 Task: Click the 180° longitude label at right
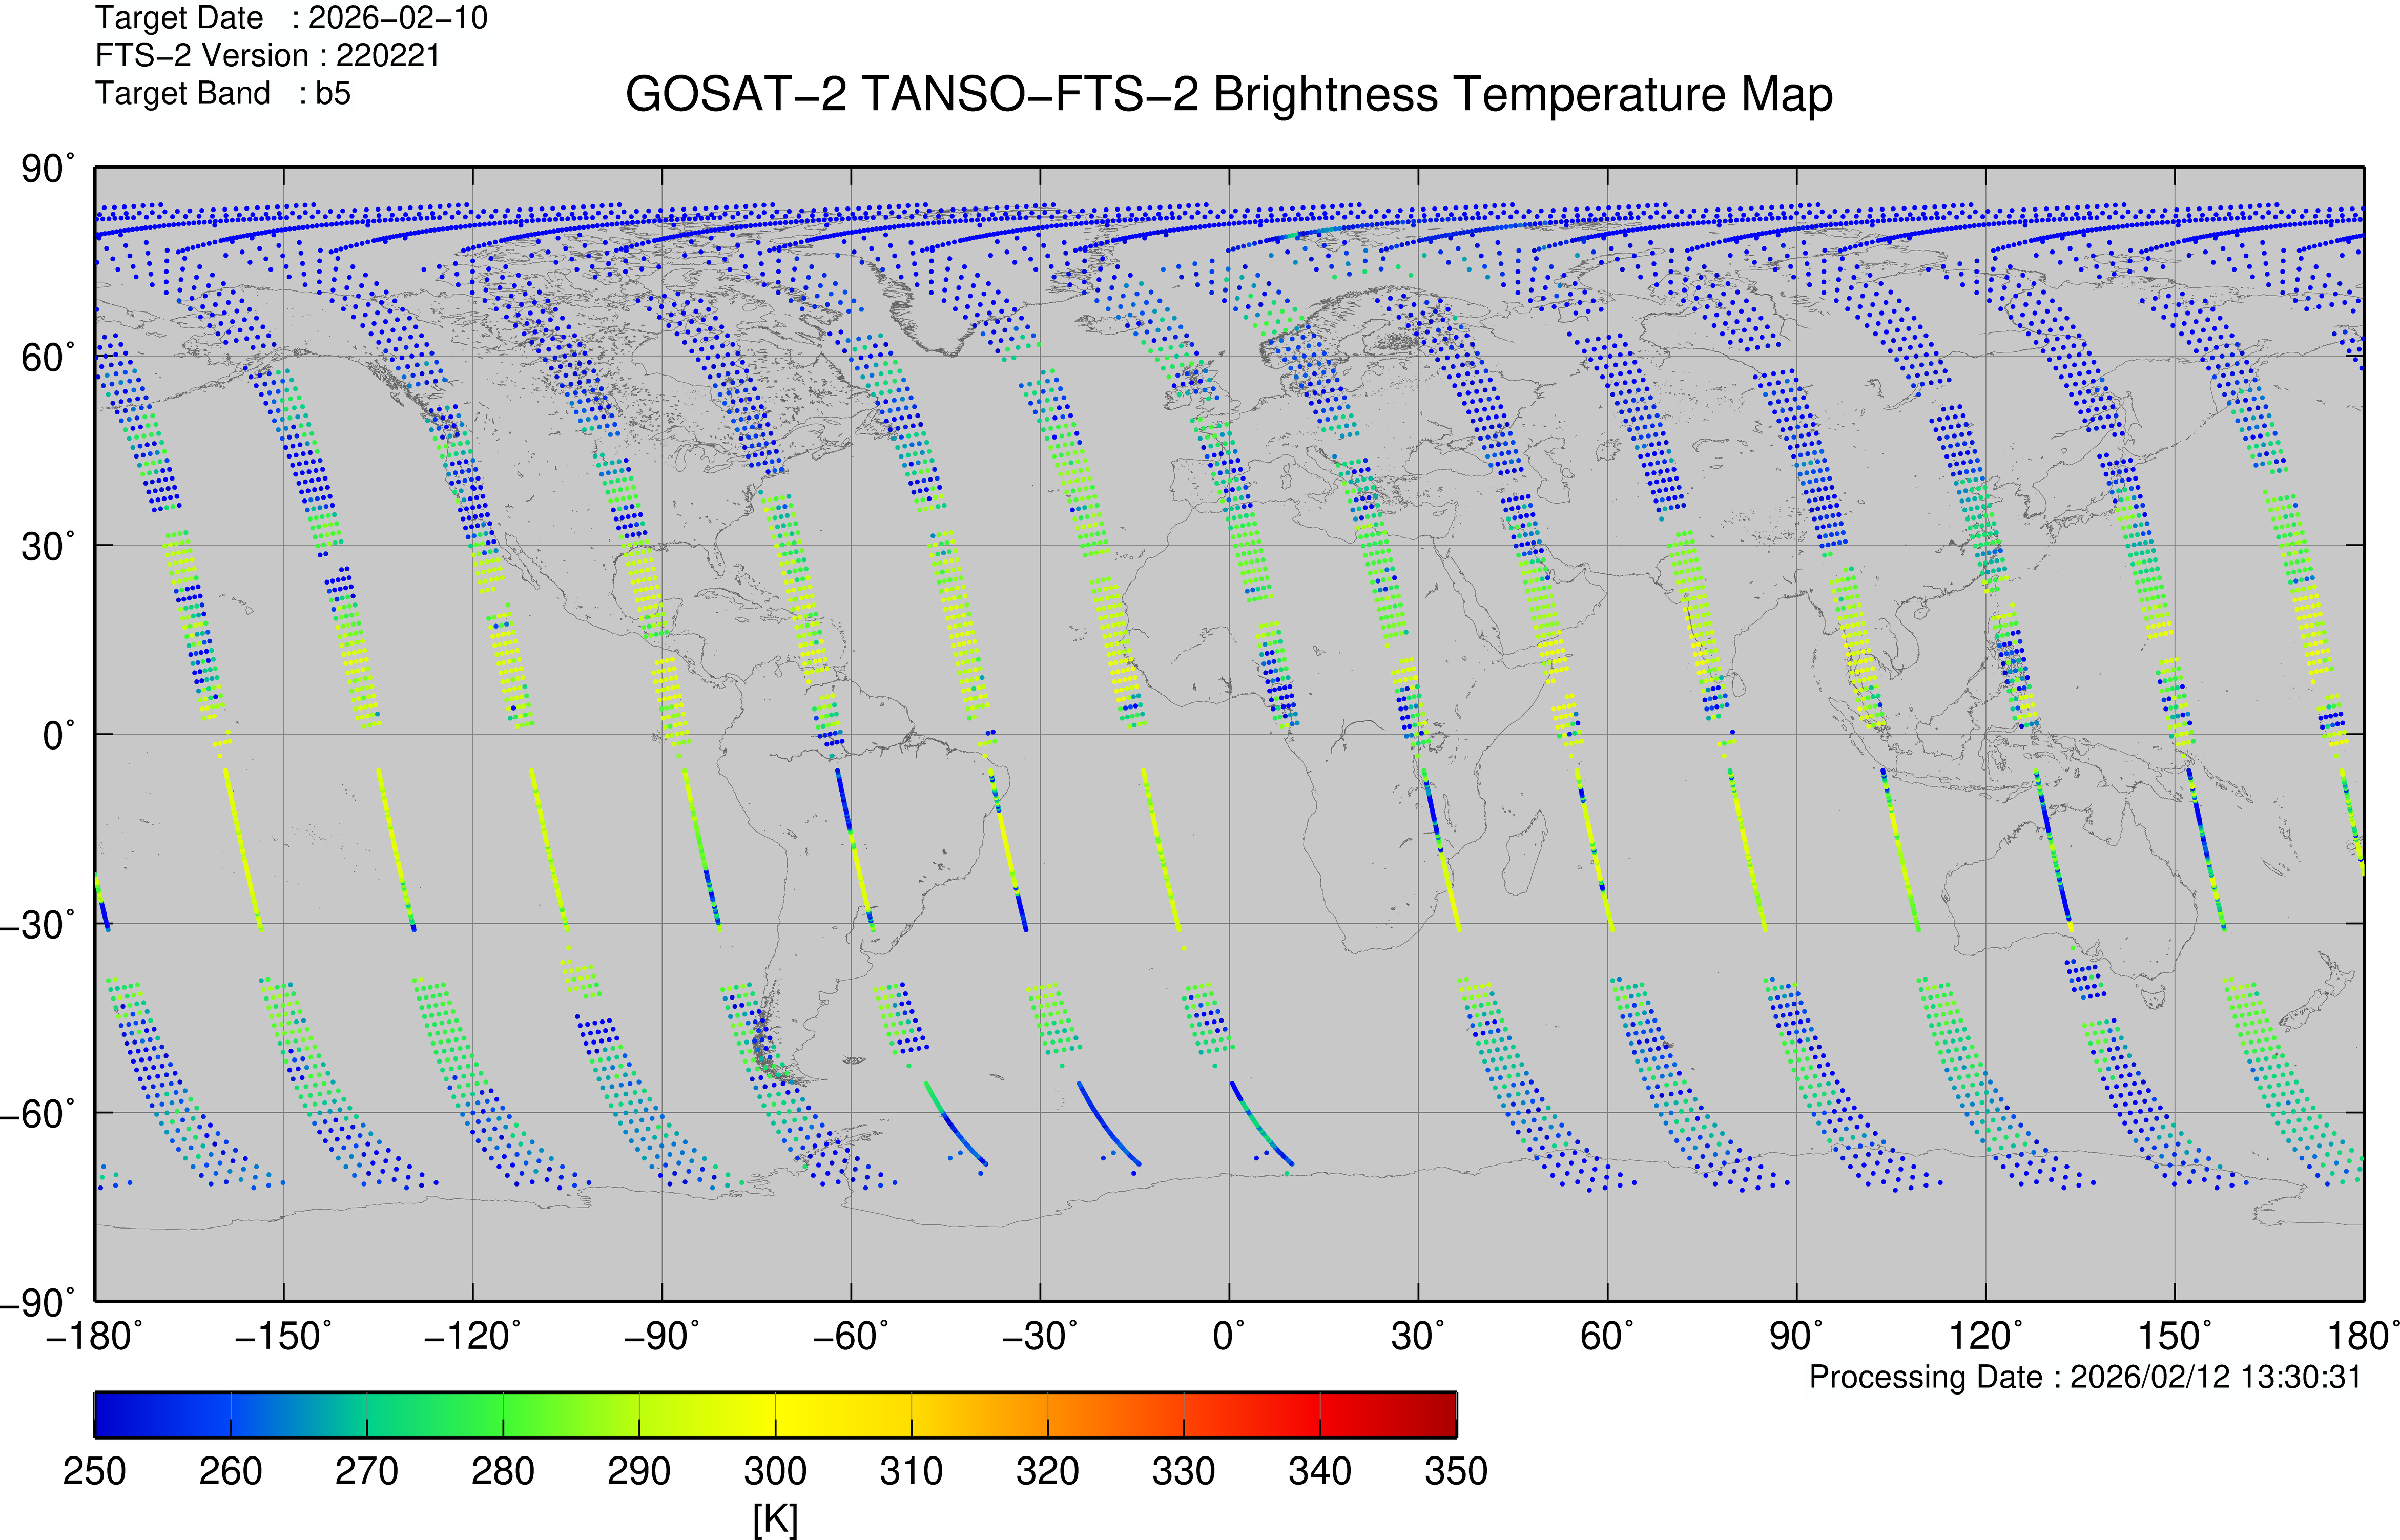2364,1336
